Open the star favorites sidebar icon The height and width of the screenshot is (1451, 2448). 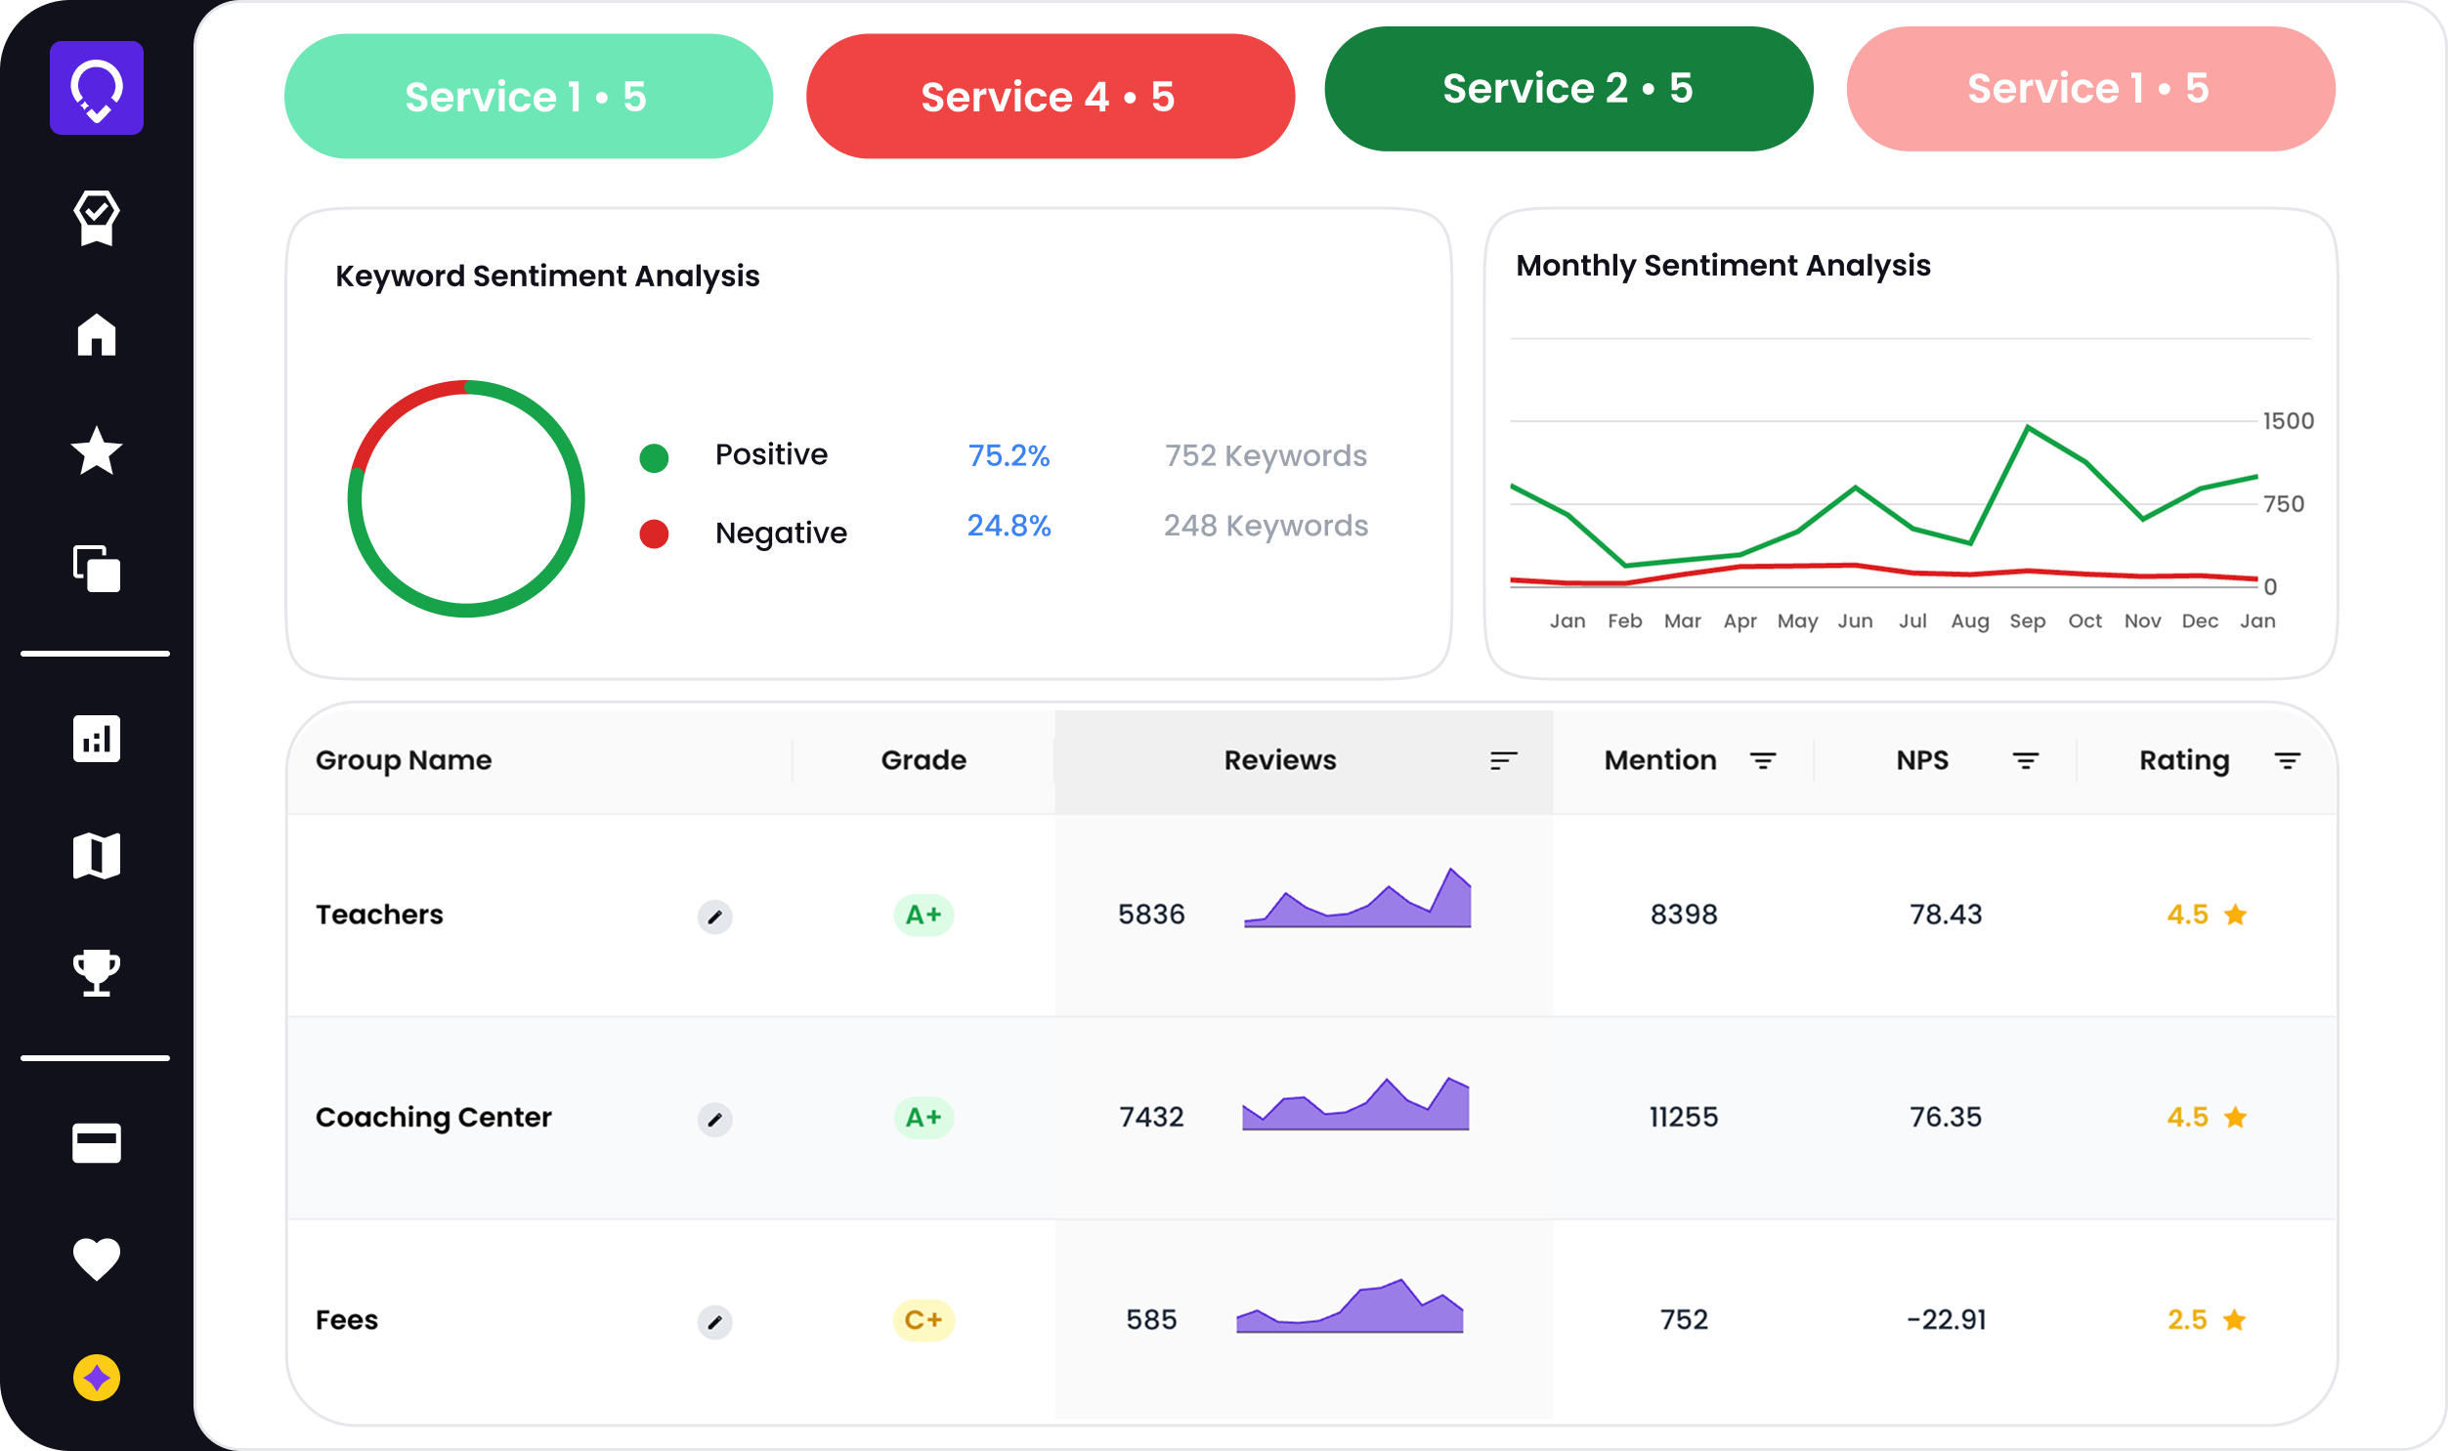tap(96, 450)
